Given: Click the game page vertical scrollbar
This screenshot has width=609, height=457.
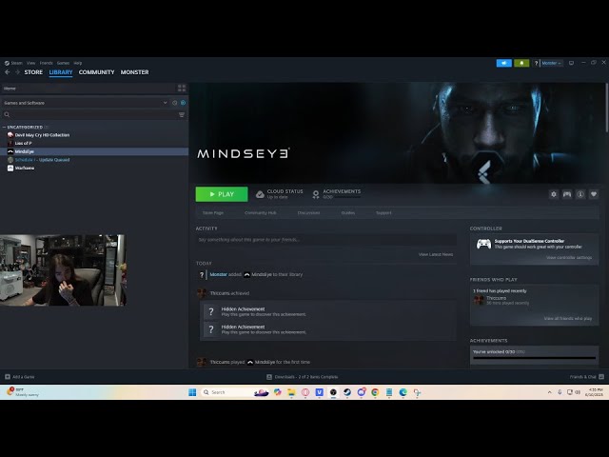Looking at the screenshot, I should point(606,108).
